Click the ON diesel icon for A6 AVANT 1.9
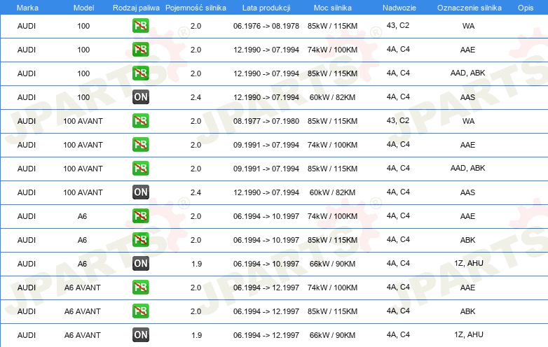548x347 pixels. coord(140,335)
